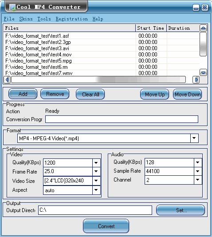The height and width of the screenshot is (237, 212).
Task: Click the Files column header
Action: 70,28
